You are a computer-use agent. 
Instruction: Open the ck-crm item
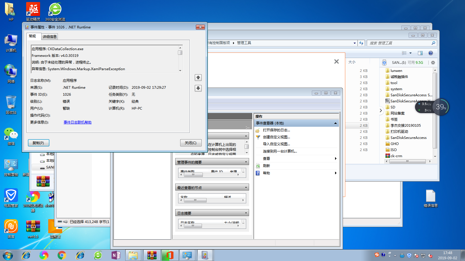(x=396, y=156)
